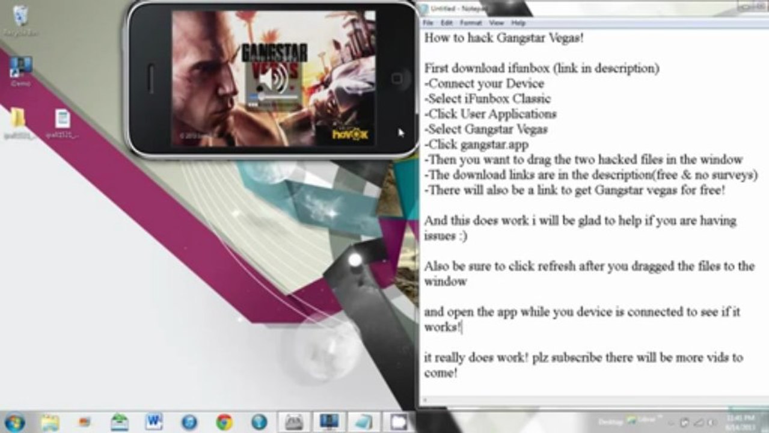
Task: Click the 'it really does work! plz subscribe' line
Action: (x=583, y=358)
